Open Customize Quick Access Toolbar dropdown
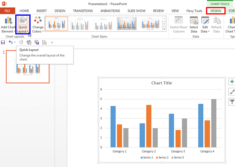 pyautogui.click(x=52, y=43)
